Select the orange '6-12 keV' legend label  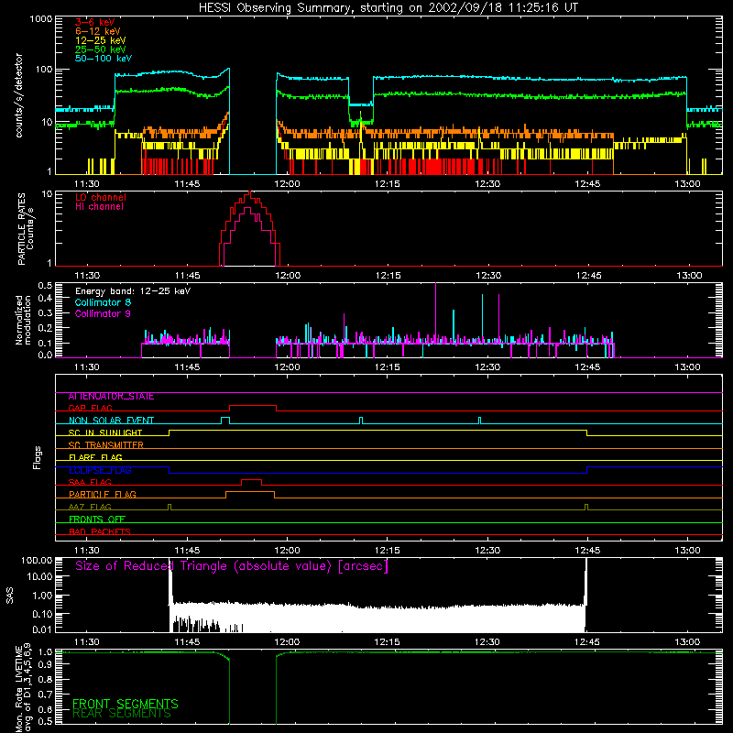pyautogui.click(x=98, y=31)
